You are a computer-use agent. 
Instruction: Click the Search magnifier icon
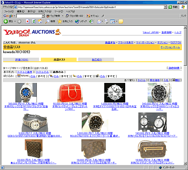[x=47, y=21]
